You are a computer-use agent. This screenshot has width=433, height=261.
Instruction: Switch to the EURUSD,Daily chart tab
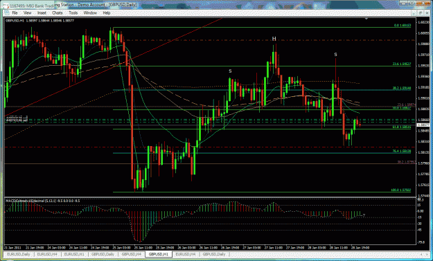pyautogui.click(x=18, y=254)
